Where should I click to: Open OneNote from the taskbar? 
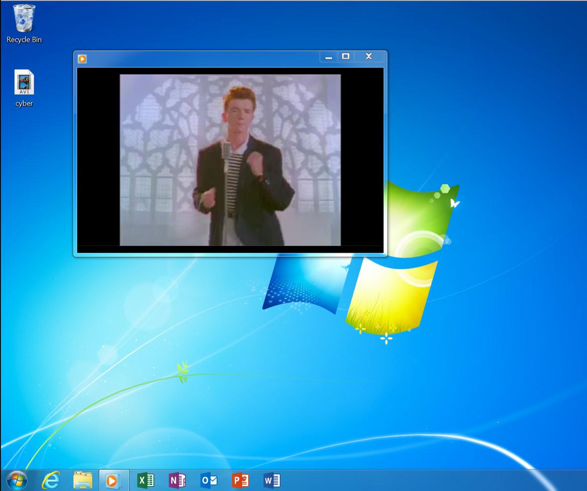coord(177,480)
